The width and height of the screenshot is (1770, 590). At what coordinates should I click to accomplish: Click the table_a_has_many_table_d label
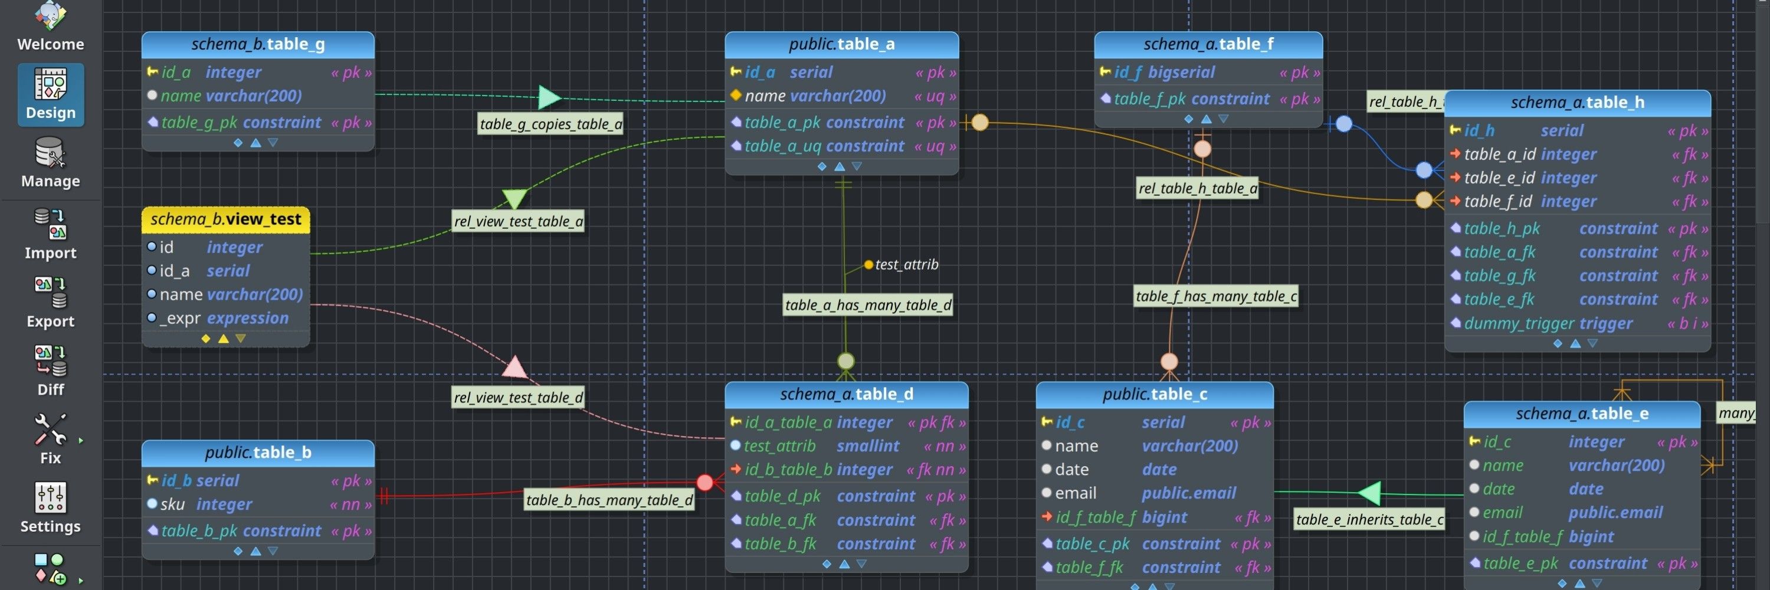[x=868, y=305]
